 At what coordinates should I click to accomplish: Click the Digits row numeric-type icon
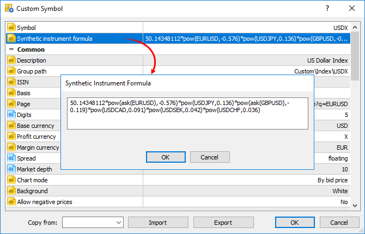point(11,115)
